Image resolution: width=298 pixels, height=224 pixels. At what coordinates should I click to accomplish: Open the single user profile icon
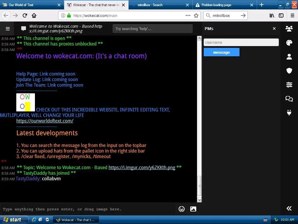(x=289, y=57)
